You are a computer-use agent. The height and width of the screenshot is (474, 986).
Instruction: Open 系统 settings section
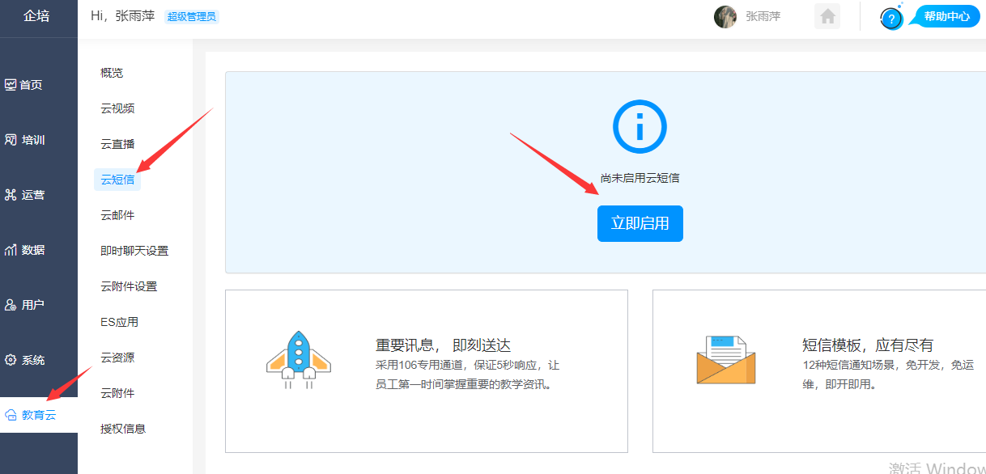pyautogui.click(x=25, y=360)
